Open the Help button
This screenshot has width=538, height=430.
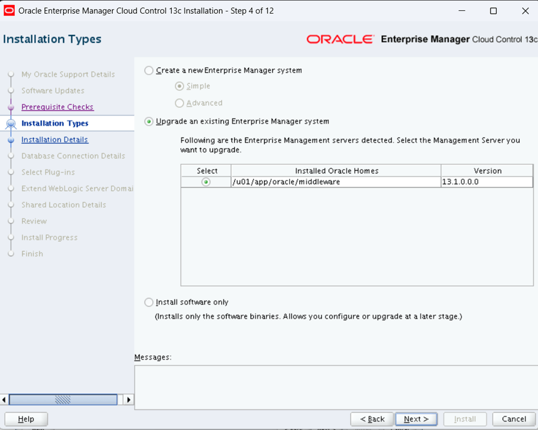pyautogui.click(x=26, y=419)
